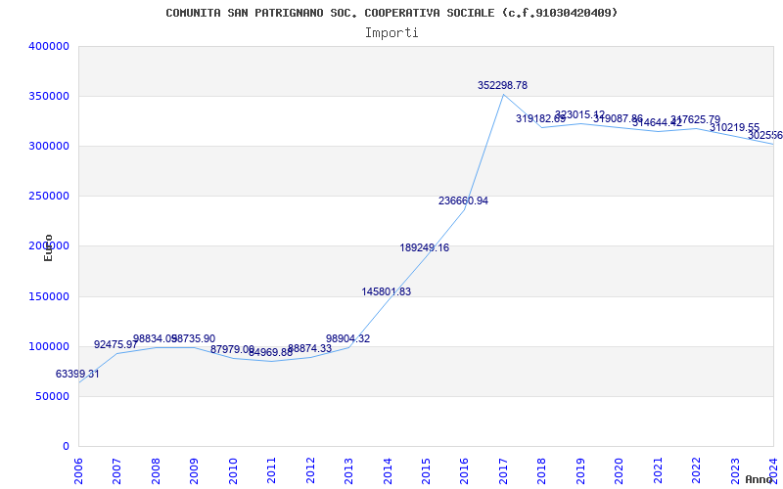The image size is (783, 489).
Task: Click the 352298.78 data label
Action: (x=502, y=85)
